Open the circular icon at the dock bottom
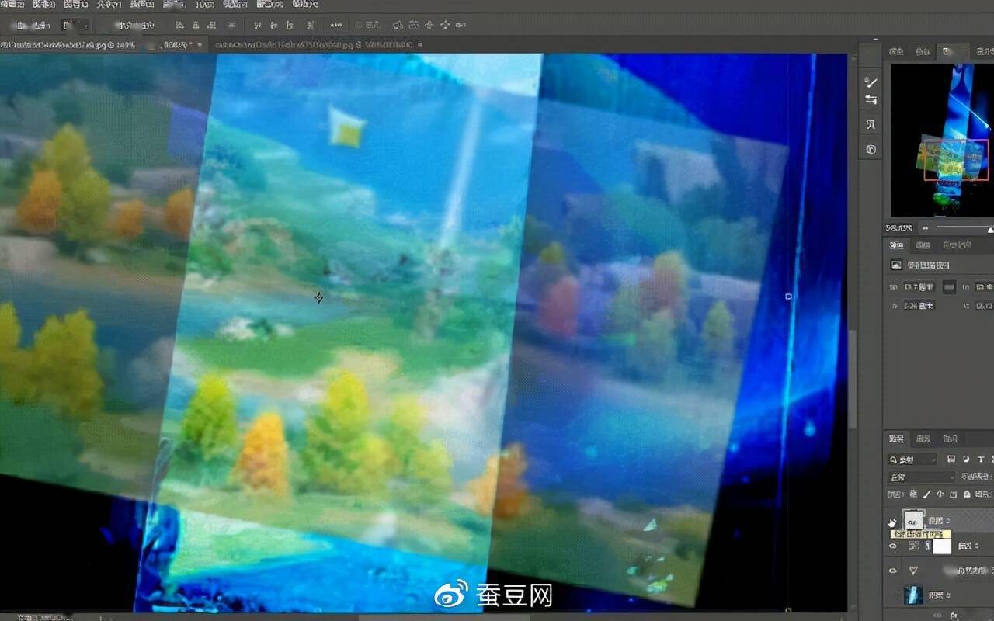The height and width of the screenshot is (621, 994). pyautogui.click(x=871, y=149)
